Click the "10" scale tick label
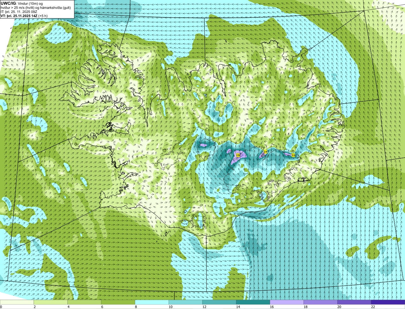Image resolution: width=405 pixels, height=309 pixels. pos(171,307)
